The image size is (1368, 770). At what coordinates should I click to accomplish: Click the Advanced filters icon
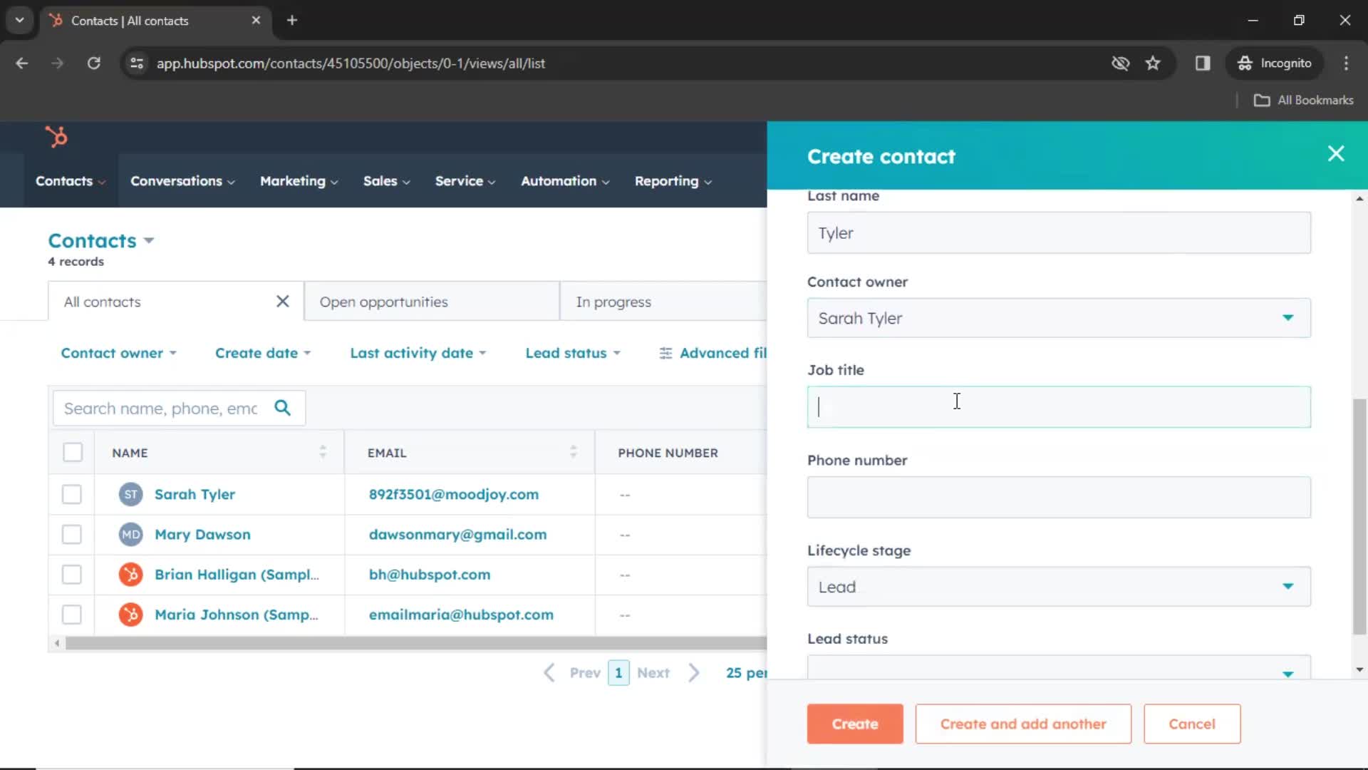663,354
